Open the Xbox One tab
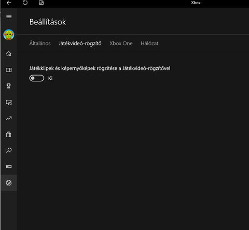This screenshot has height=230, width=249. (121, 44)
